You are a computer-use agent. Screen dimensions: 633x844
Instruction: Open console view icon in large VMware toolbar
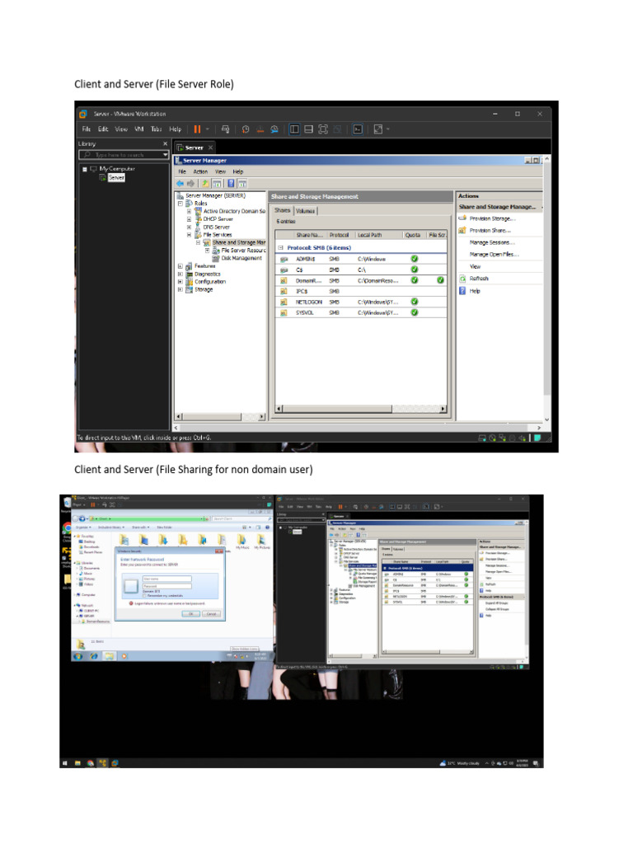(358, 129)
